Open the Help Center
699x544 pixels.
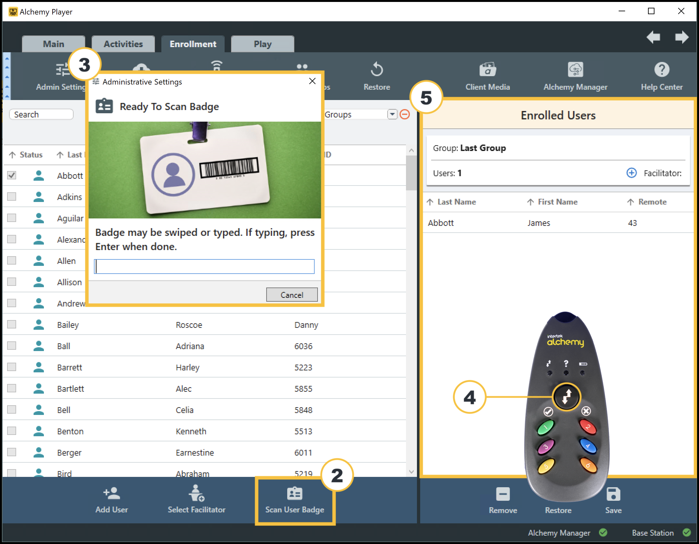pos(662,77)
